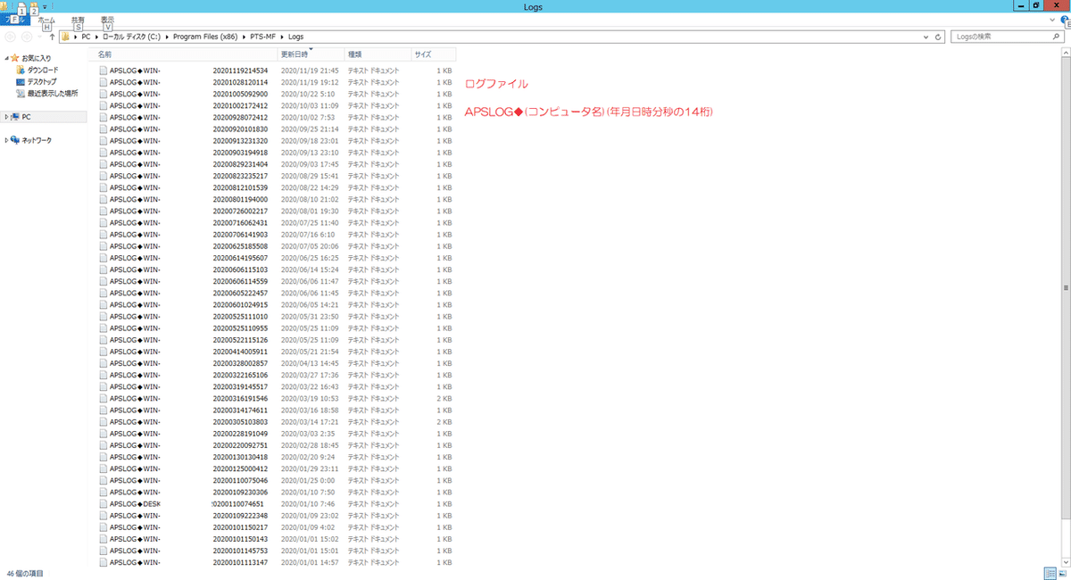Open the ファイル ribbon tab
The height and width of the screenshot is (580, 1071).
coord(13,20)
